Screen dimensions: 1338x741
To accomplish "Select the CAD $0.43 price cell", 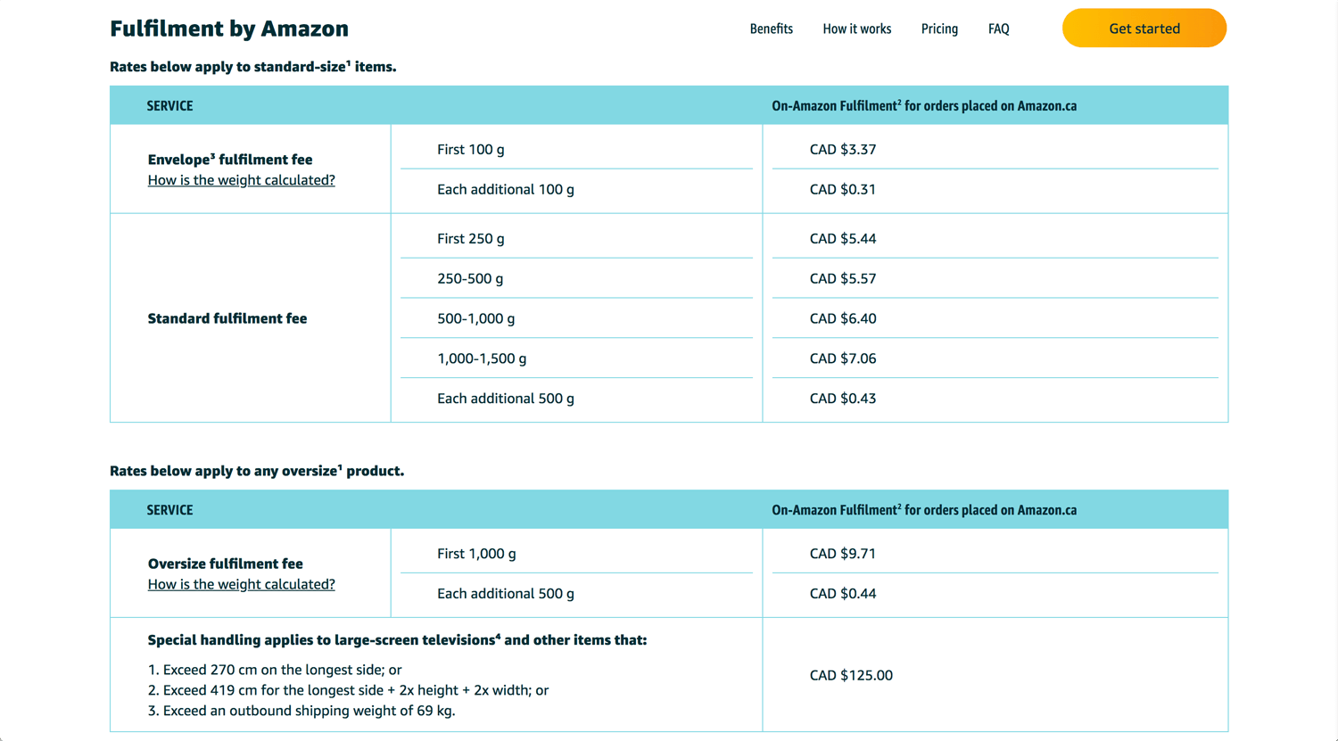I will coord(843,399).
